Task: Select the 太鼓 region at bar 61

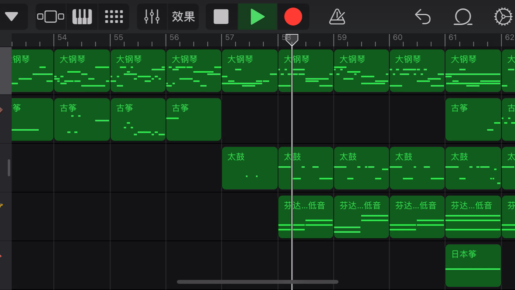Action: [x=473, y=168]
